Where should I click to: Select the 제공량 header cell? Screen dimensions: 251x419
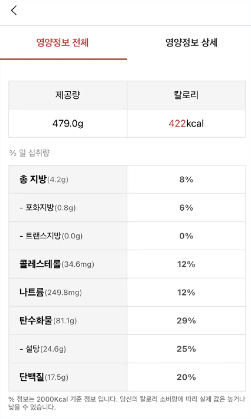click(68, 95)
